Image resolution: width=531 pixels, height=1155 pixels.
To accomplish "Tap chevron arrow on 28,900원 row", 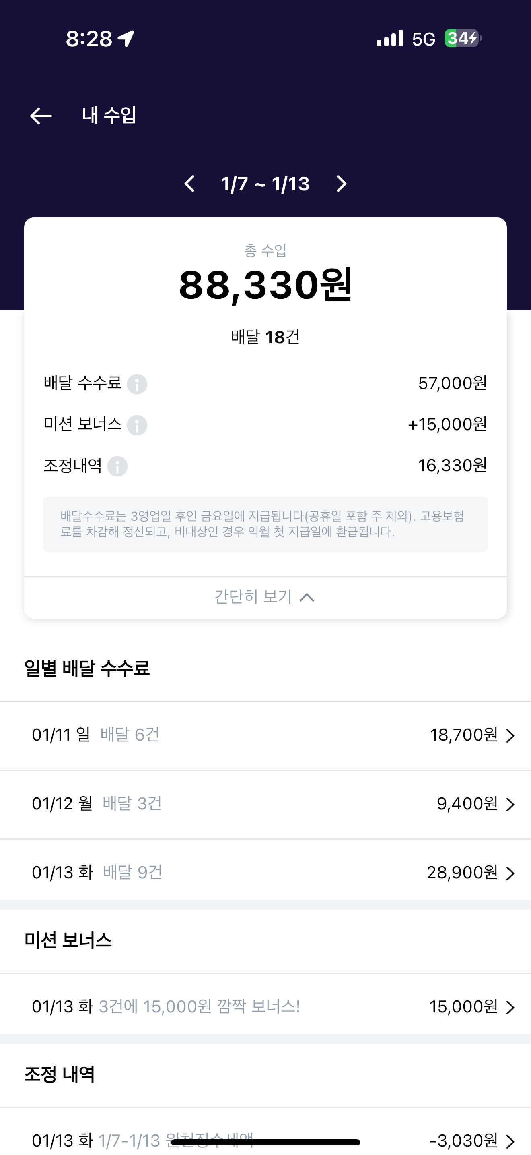I will (510, 873).
